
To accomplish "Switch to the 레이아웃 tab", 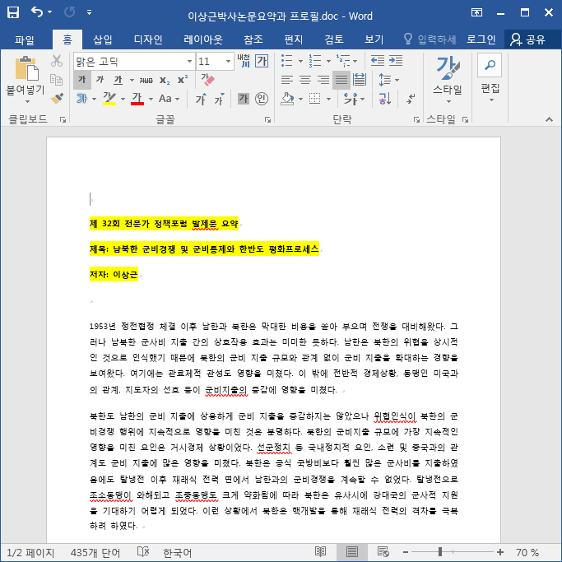I will click(203, 39).
